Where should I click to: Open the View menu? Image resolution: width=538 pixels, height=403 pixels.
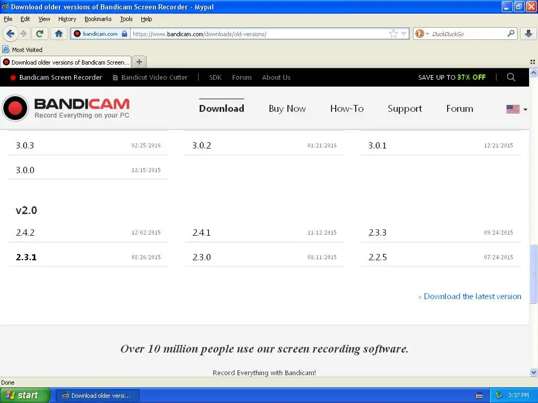(44, 19)
